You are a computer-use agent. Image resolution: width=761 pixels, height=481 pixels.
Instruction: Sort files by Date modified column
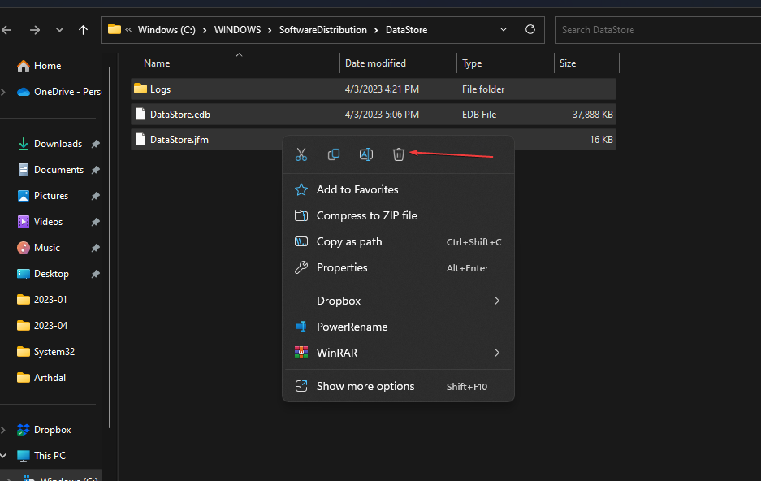(x=375, y=63)
